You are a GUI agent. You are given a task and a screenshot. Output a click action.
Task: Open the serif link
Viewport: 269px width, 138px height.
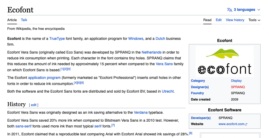pos(98,126)
